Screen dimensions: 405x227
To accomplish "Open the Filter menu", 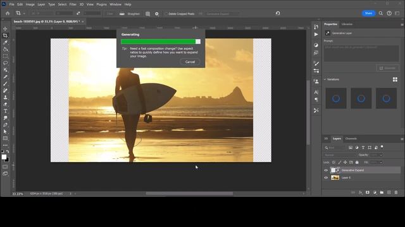I will [x=73, y=4].
